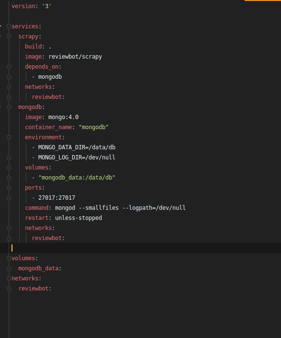Click the 'mongodb:' service key
The width and height of the screenshot is (281, 338).
[x=32, y=107]
